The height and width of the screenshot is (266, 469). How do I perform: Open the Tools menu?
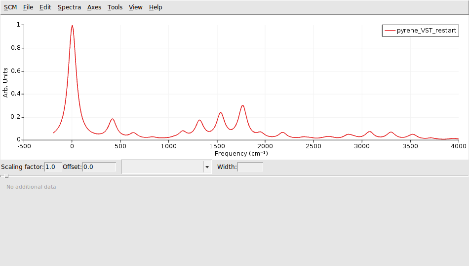115,7
